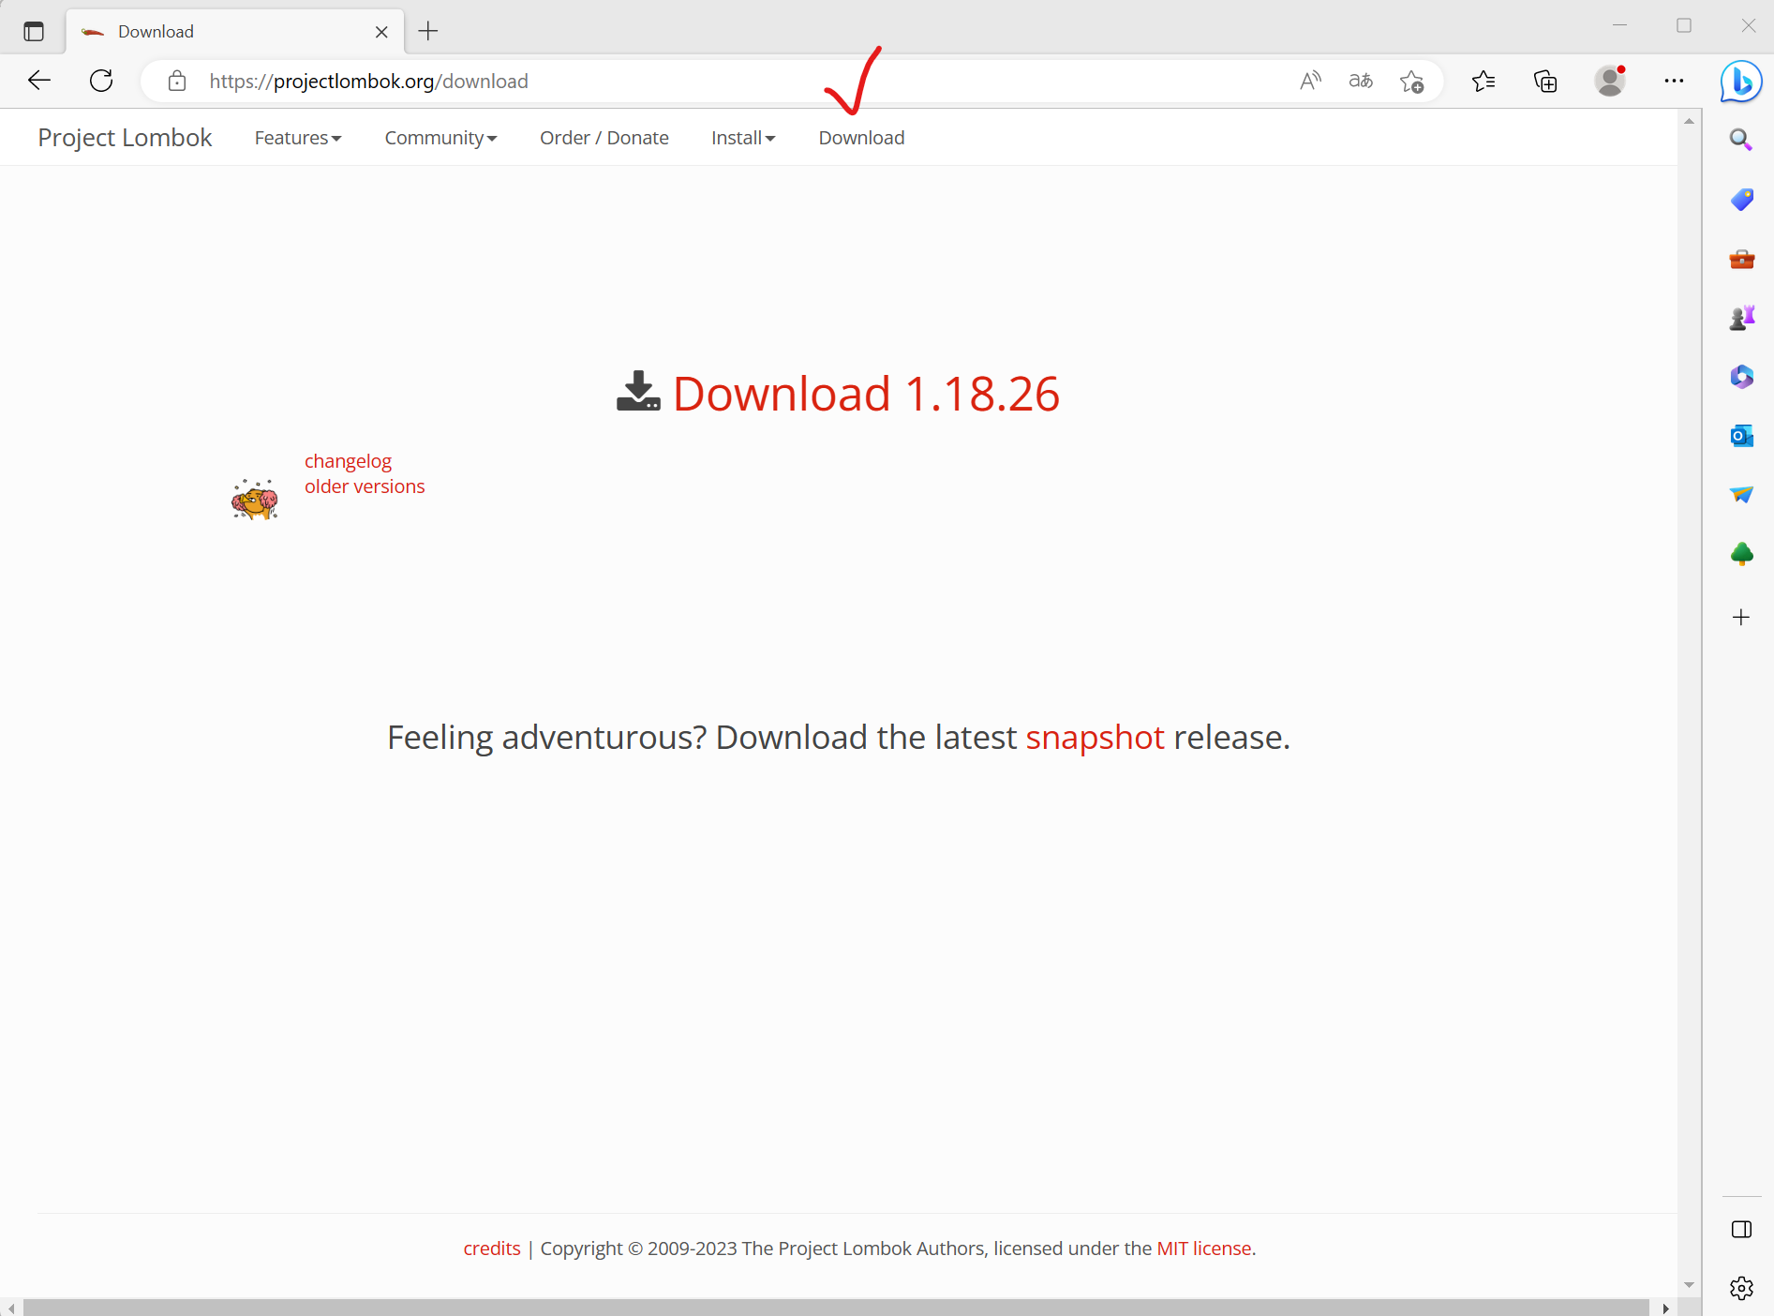This screenshot has height=1316, width=1774.
Task: Click the Download 1.18.26 link
Action: tap(866, 394)
